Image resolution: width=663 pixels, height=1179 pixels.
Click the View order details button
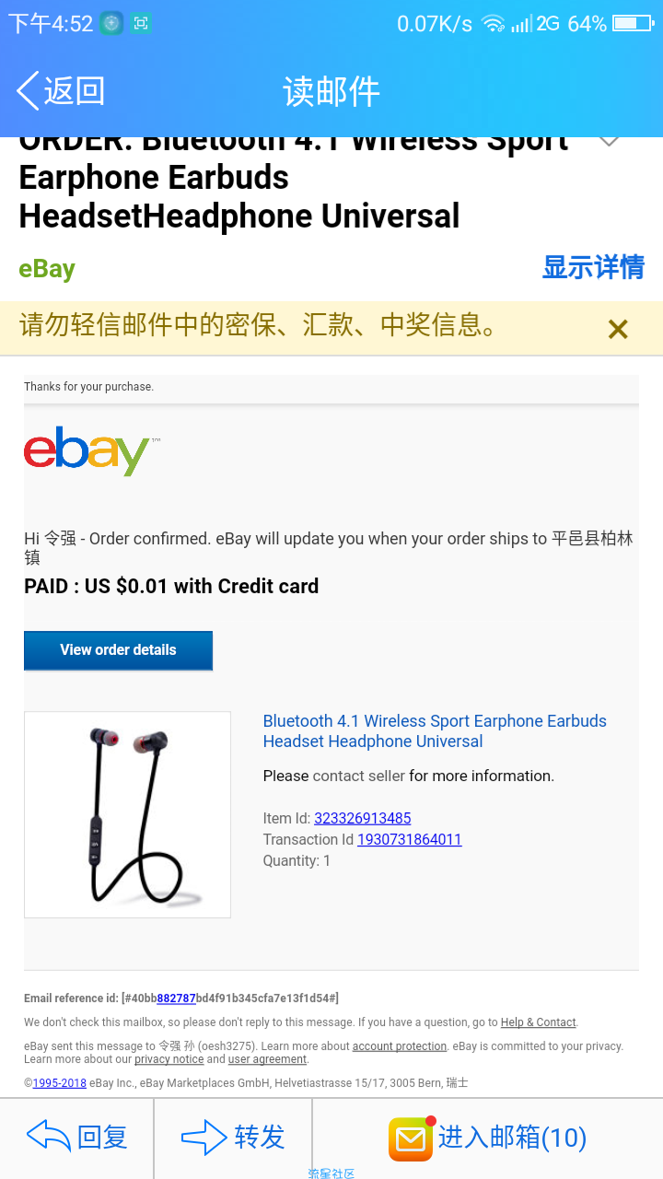pyautogui.click(x=118, y=650)
